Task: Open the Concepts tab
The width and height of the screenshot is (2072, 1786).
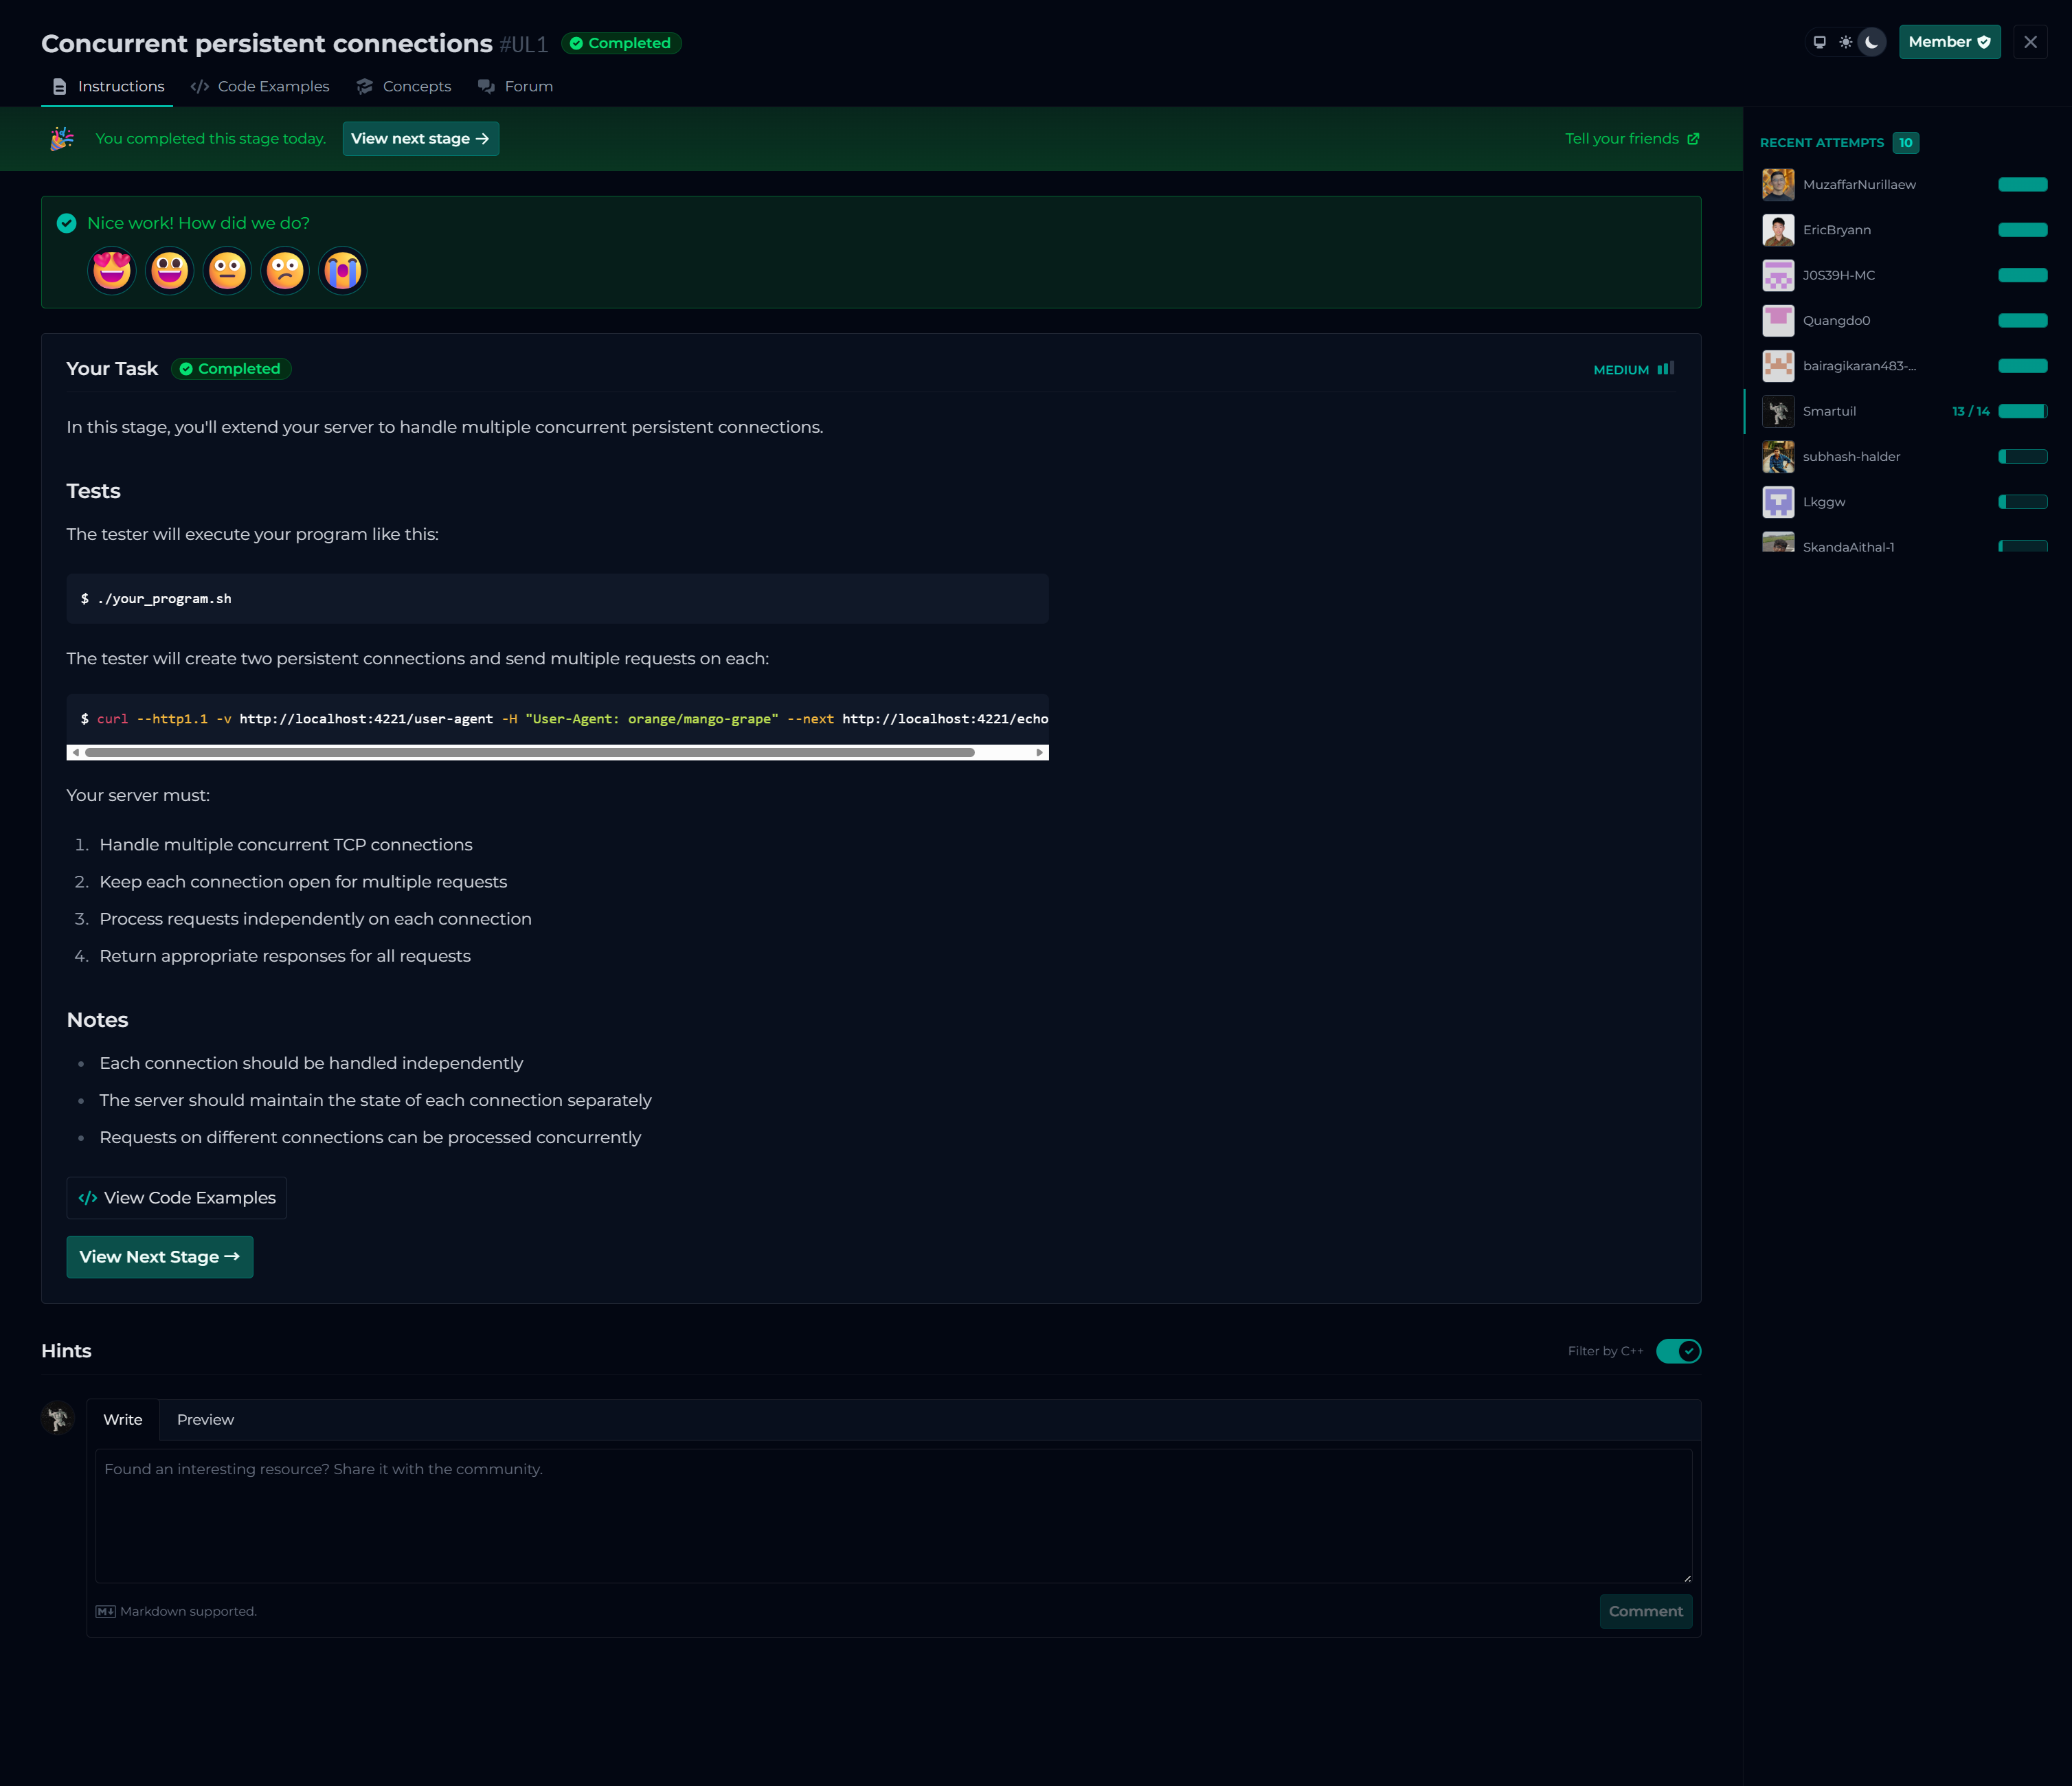Action: pos(404,87)
